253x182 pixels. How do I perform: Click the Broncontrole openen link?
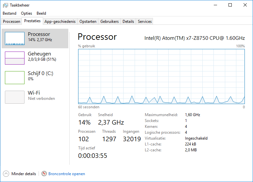pos(67,174)
